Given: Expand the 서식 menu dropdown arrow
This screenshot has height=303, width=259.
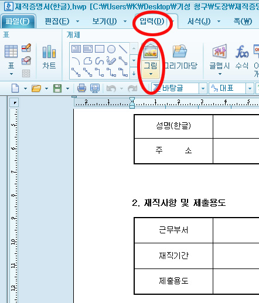Looking at the screenshot, I should tap(219, 21).
